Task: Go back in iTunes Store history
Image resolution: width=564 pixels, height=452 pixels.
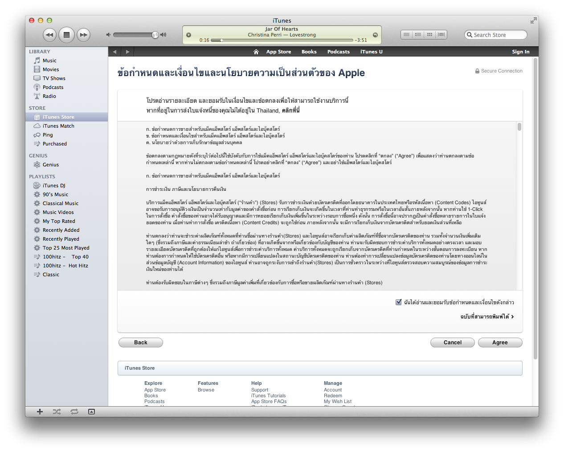Action: (114, 52)
